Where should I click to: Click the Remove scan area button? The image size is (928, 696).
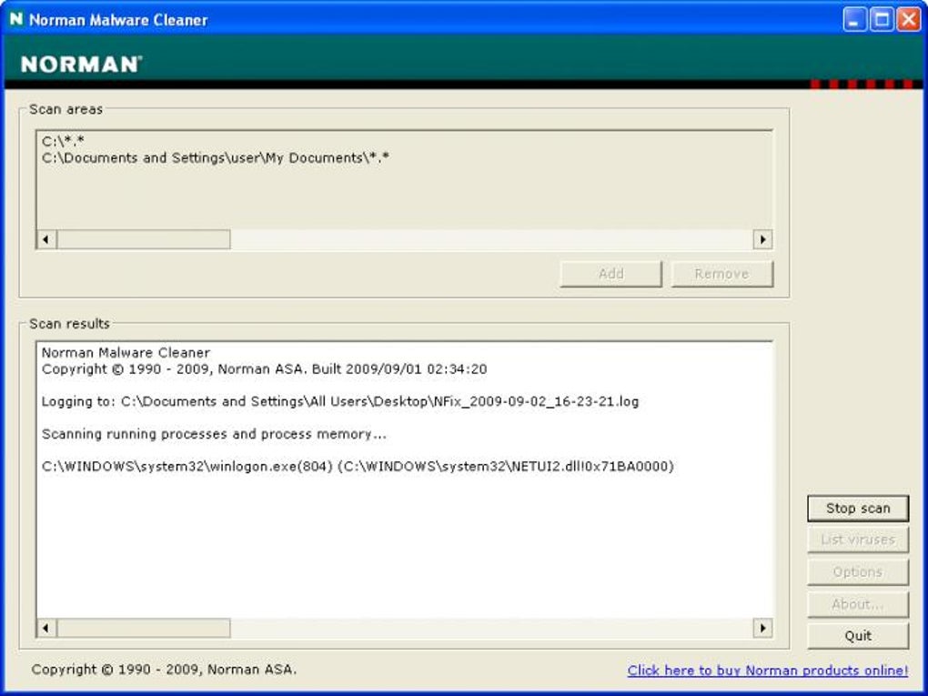point(722,274)
